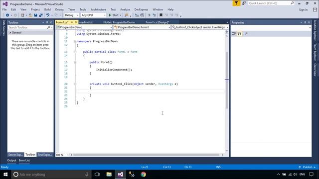This screenshot has width=319, height=179.
Task: Toggle auto-hide pin on Properties panel
Action: tap(305, 22)
